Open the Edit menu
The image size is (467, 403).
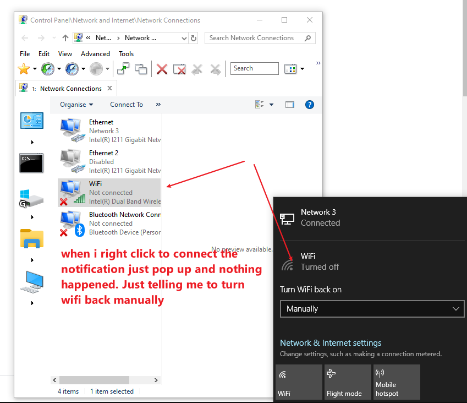click(x=44, y=54)
